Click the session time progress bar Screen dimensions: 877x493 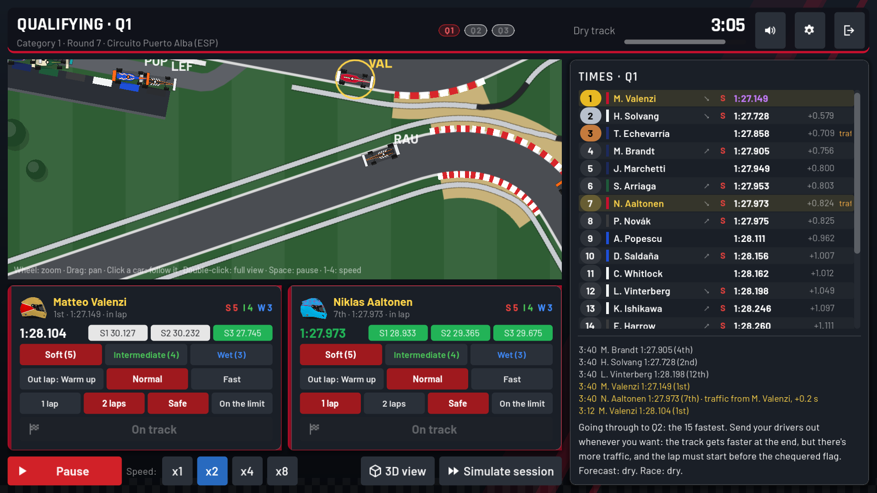(x=684, y=42)
